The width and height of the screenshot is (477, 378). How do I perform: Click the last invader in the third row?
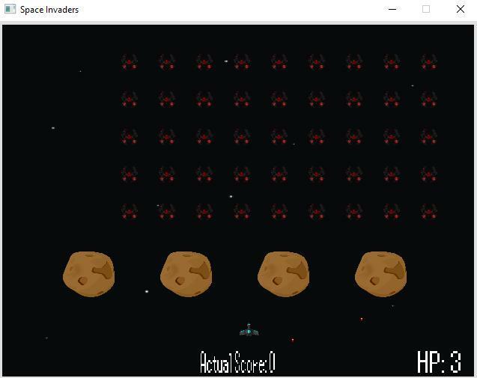(x=429, y=136)
